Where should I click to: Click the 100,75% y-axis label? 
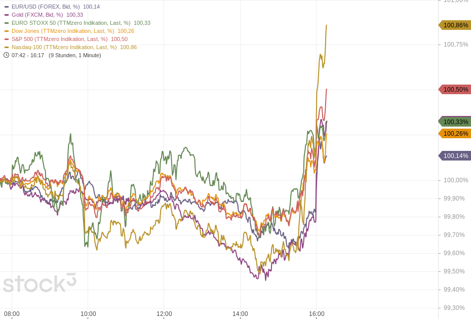coord(456,45)
